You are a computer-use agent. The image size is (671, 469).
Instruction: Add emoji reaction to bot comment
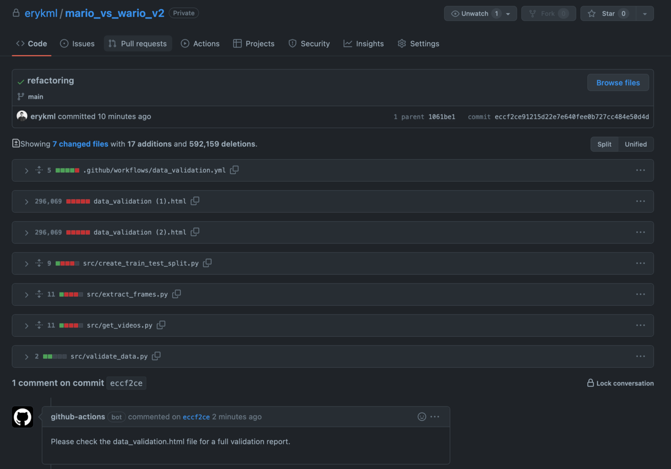coord(422,417)
